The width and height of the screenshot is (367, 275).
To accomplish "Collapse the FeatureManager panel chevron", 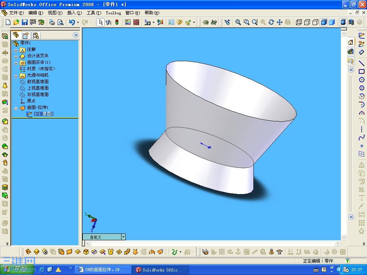I will pyautogui.click(x=75, y=35).
